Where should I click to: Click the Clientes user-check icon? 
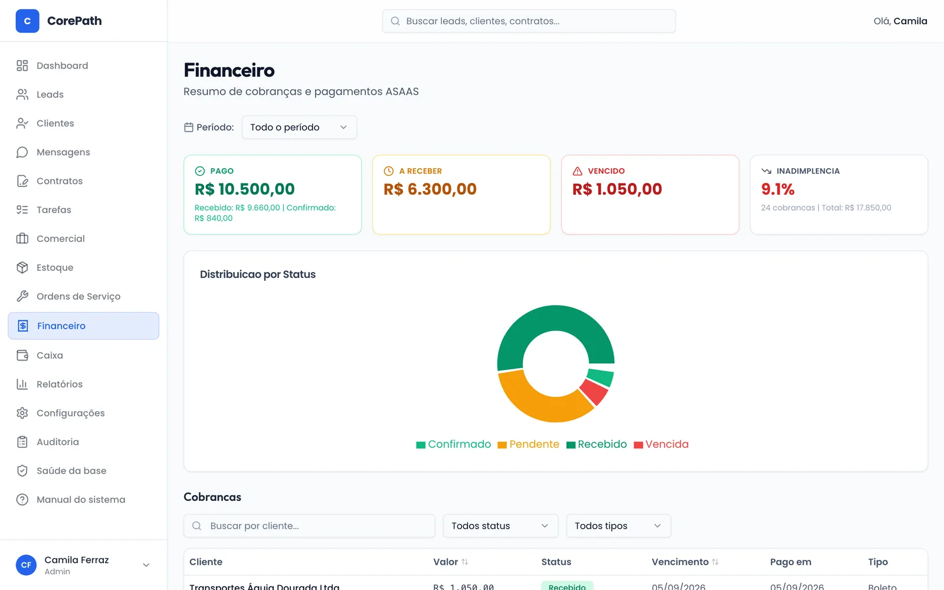(x=22, y=123)
